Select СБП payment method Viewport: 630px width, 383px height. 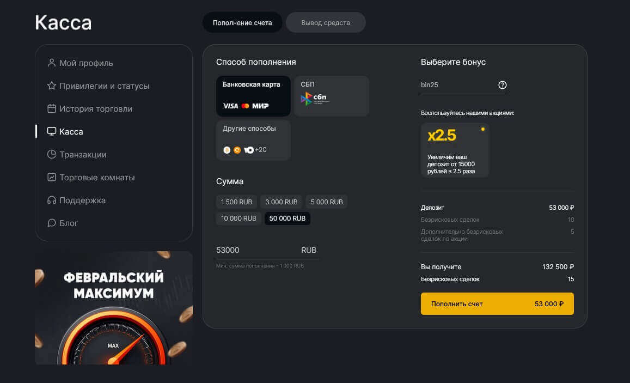[x=331, y=96]
